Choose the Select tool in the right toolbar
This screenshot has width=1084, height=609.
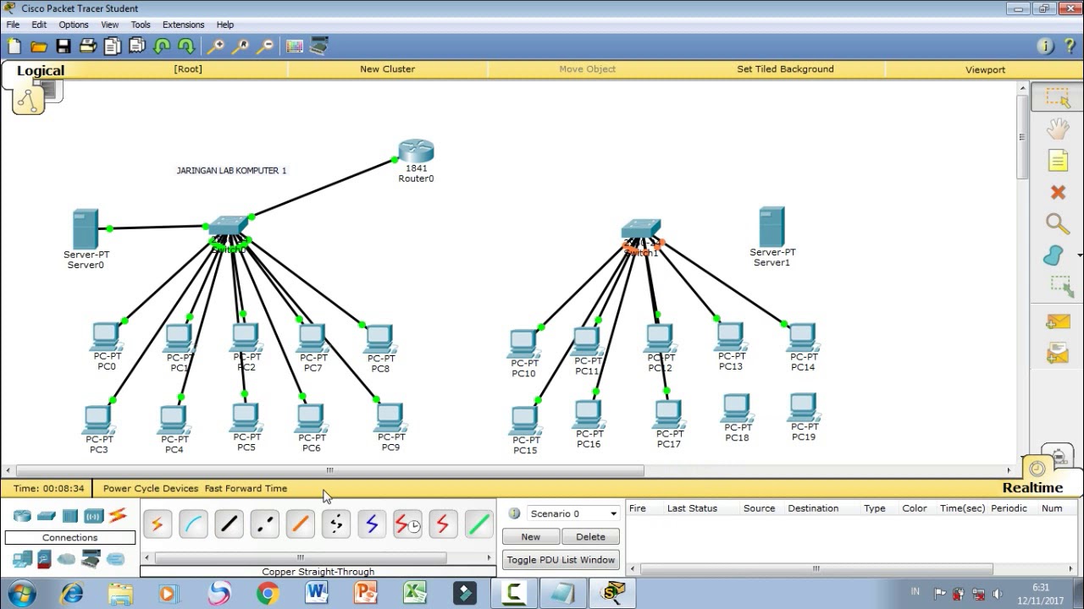1058,97
